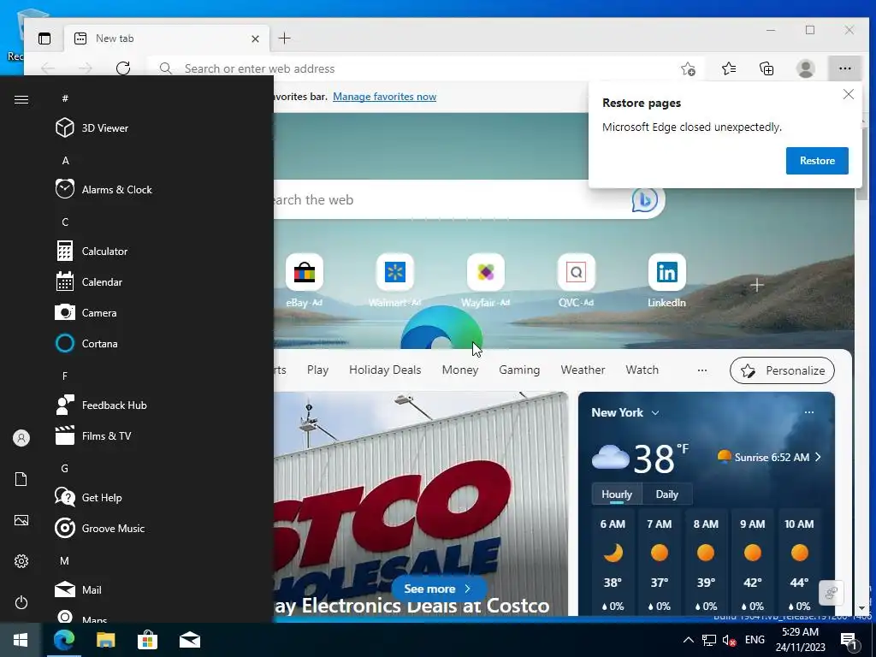The width and height of the screenshot is (876, 657).
Task: Open weather card options menu
Action: [809, 412]
